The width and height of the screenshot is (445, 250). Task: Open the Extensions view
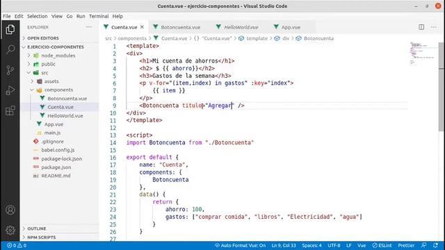point(10,110)
